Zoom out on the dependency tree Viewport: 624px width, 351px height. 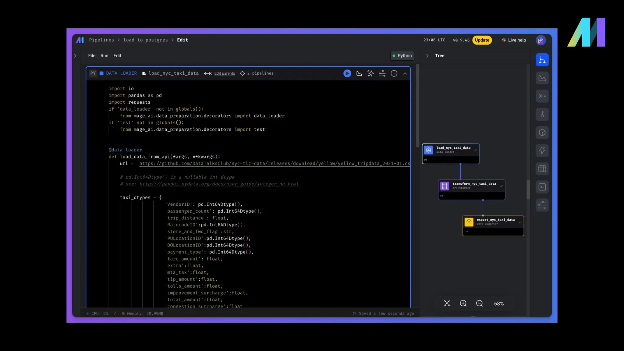pyautogui.click(x=479, y=303)
